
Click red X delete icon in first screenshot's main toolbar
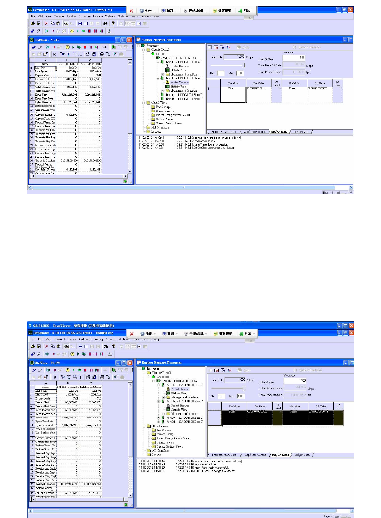46,24
